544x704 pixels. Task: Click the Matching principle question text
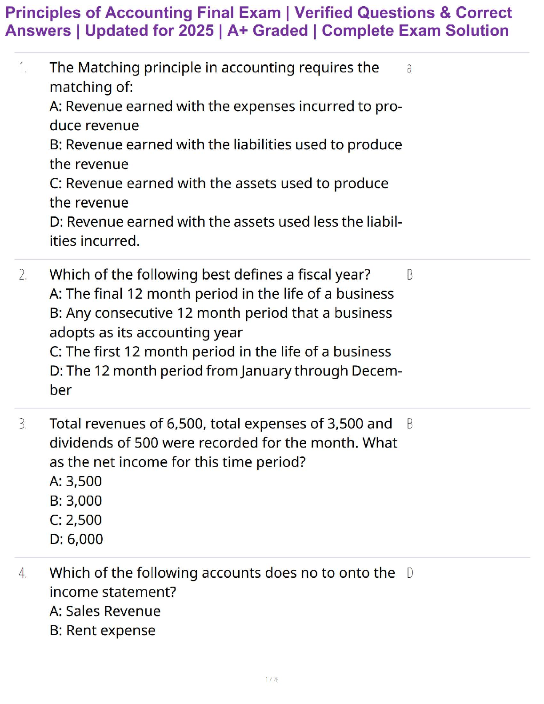[214, 77]
